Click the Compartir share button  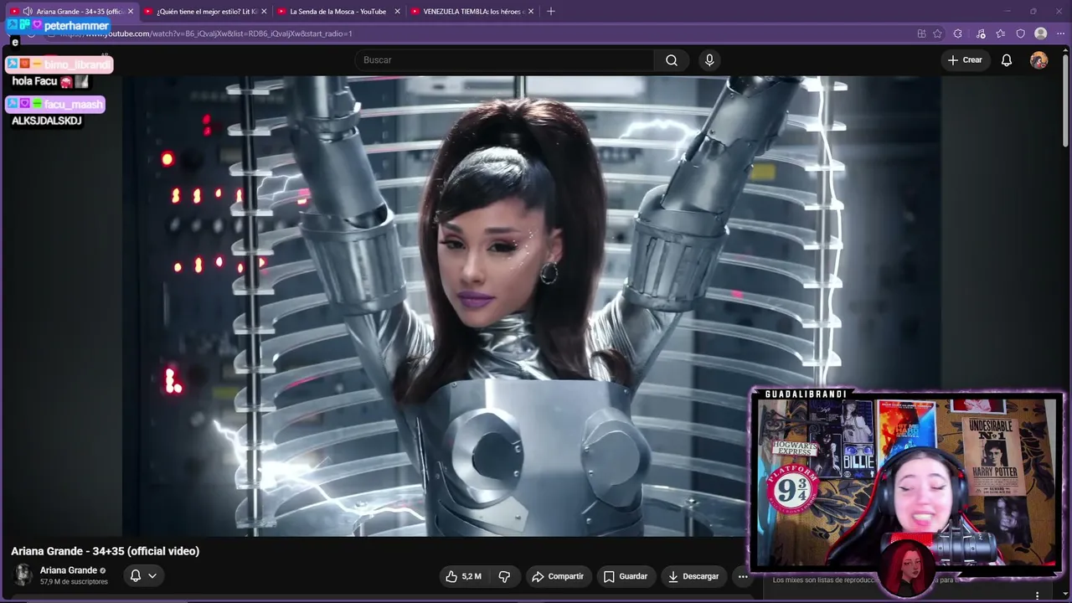558,576
